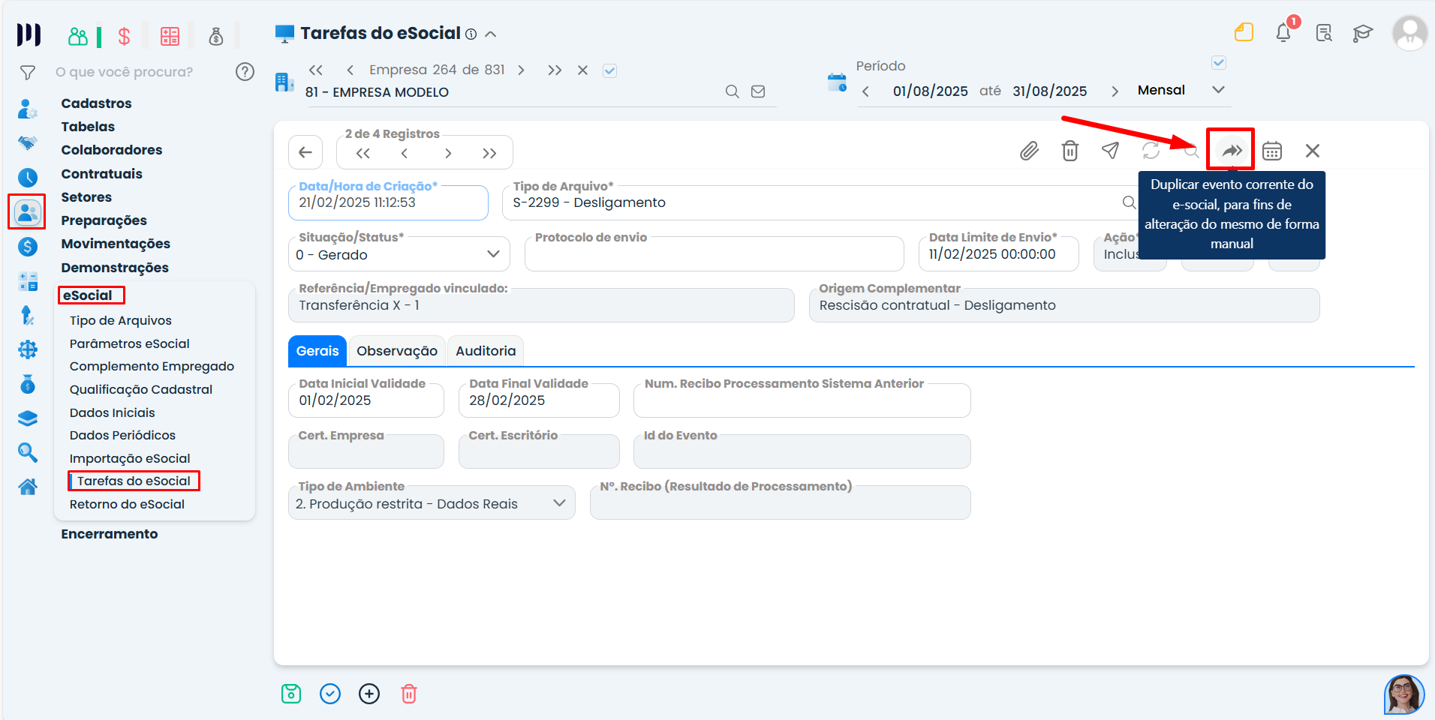Screen dimensions: 1435x720
Task: Open the magnifier icon in the left sidebar
Action: pos(28,452)
